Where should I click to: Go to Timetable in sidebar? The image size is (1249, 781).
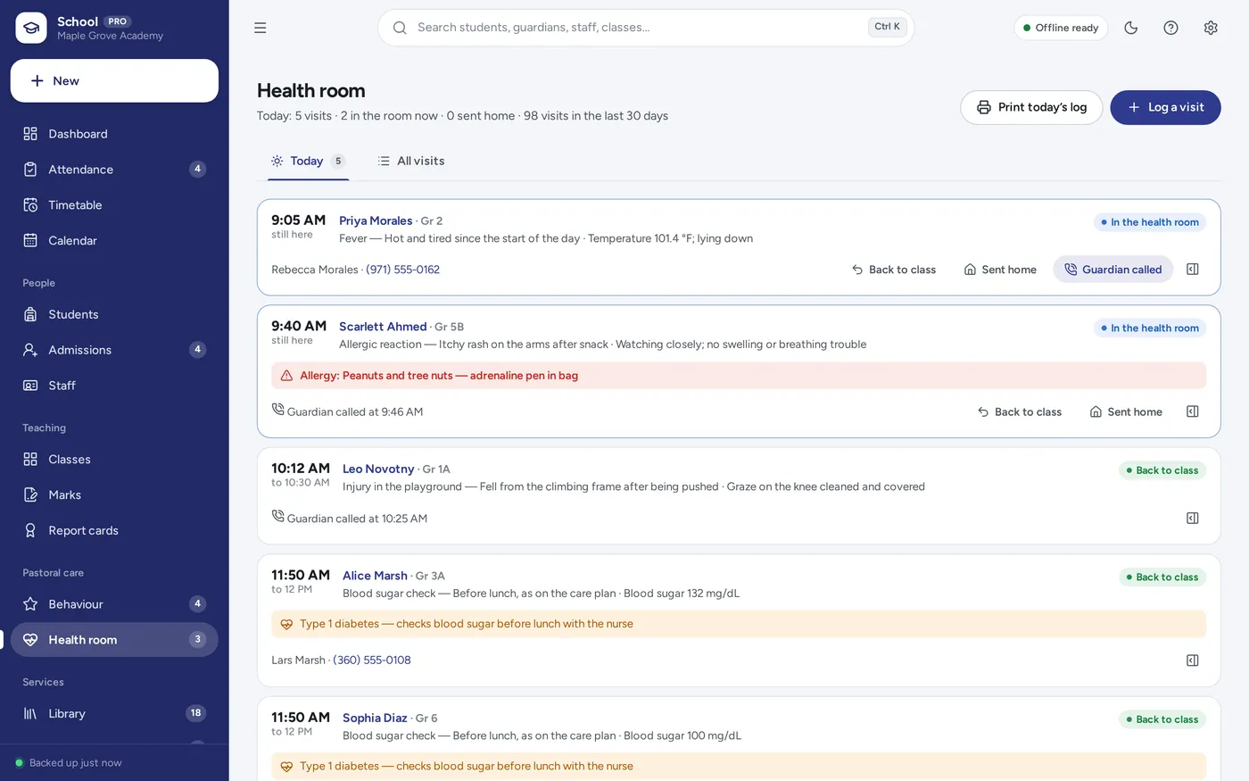tap(114, 205)
